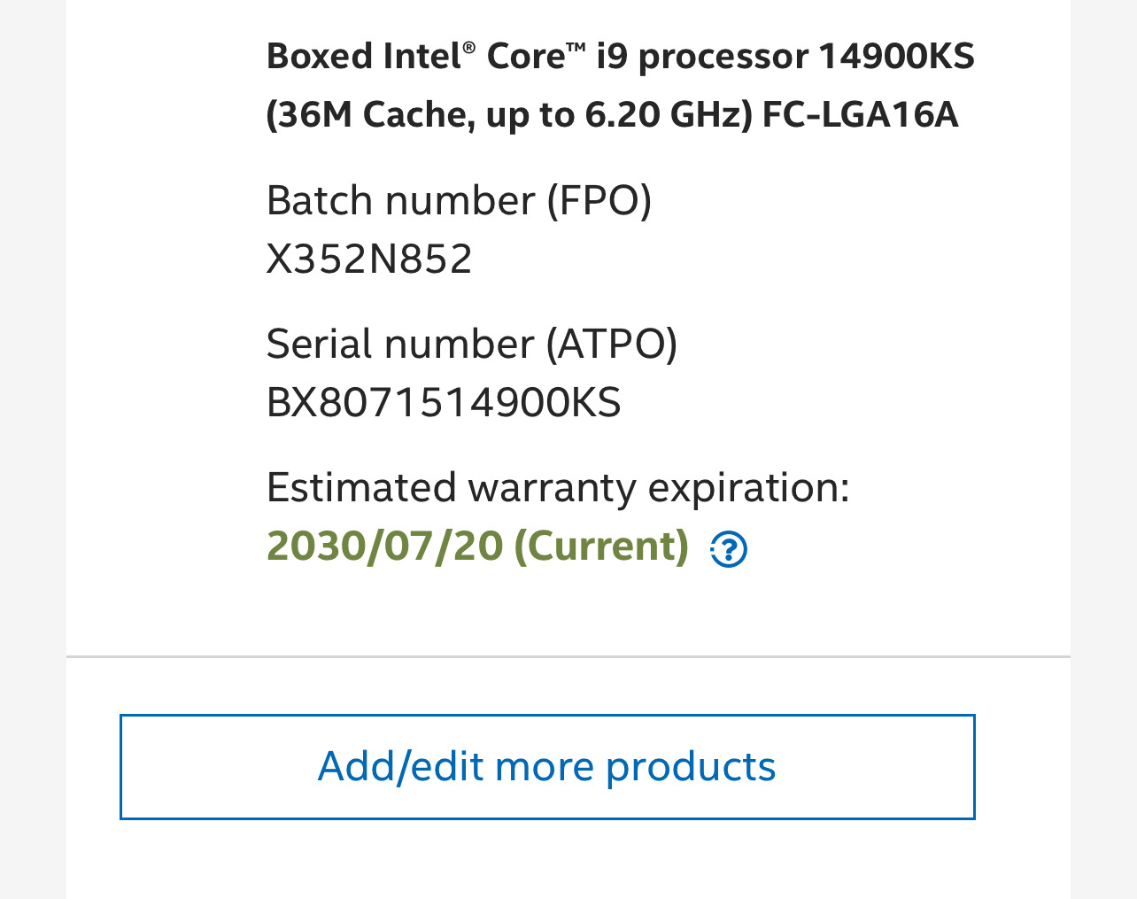Click the warranty expiration help question-mark icon
1137x899 pixels.
click(728, 549)
